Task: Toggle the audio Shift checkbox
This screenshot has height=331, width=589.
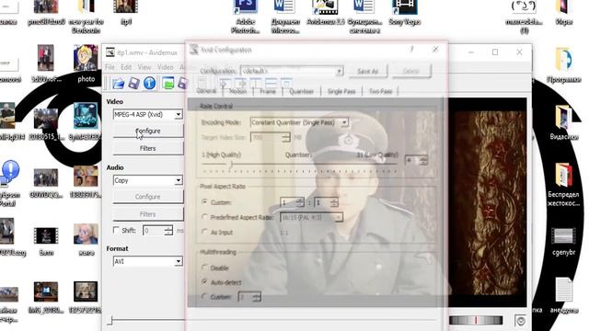Action: 117,230
